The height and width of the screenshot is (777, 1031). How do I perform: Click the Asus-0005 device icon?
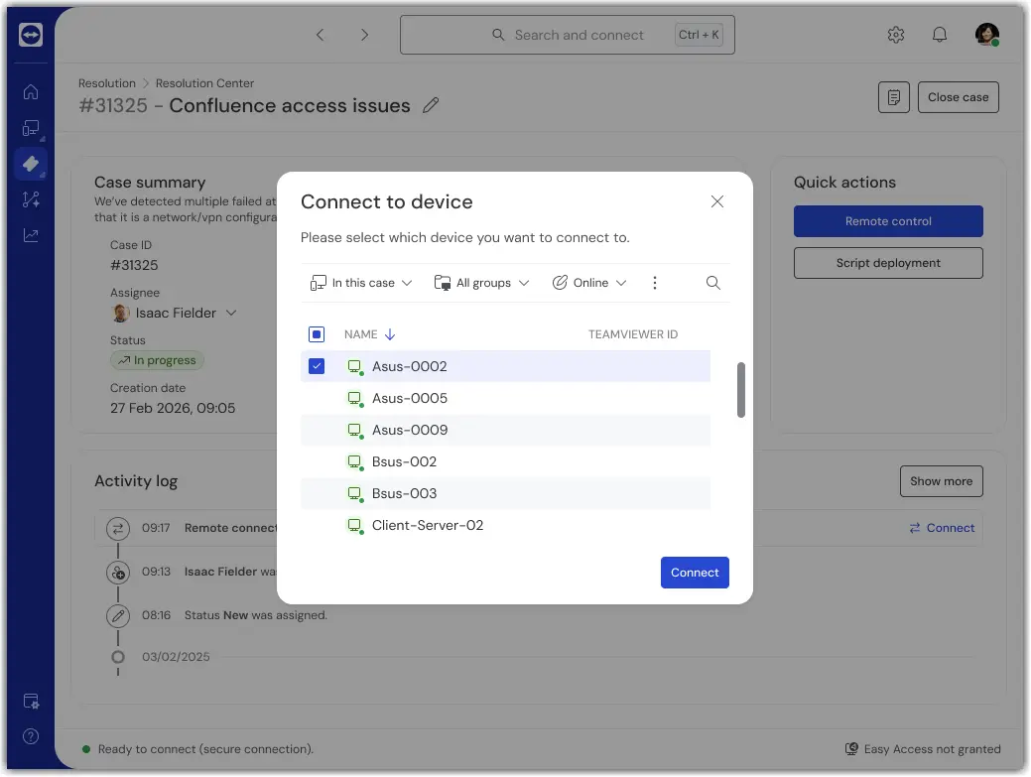coord(355,398)
